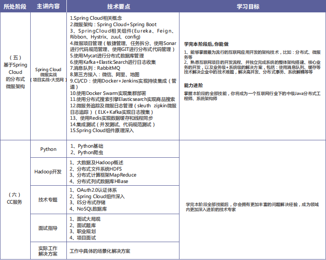Select the 面试指导 content cell
Viewport: 326px width, 260px height.
[x=48, y=228]
